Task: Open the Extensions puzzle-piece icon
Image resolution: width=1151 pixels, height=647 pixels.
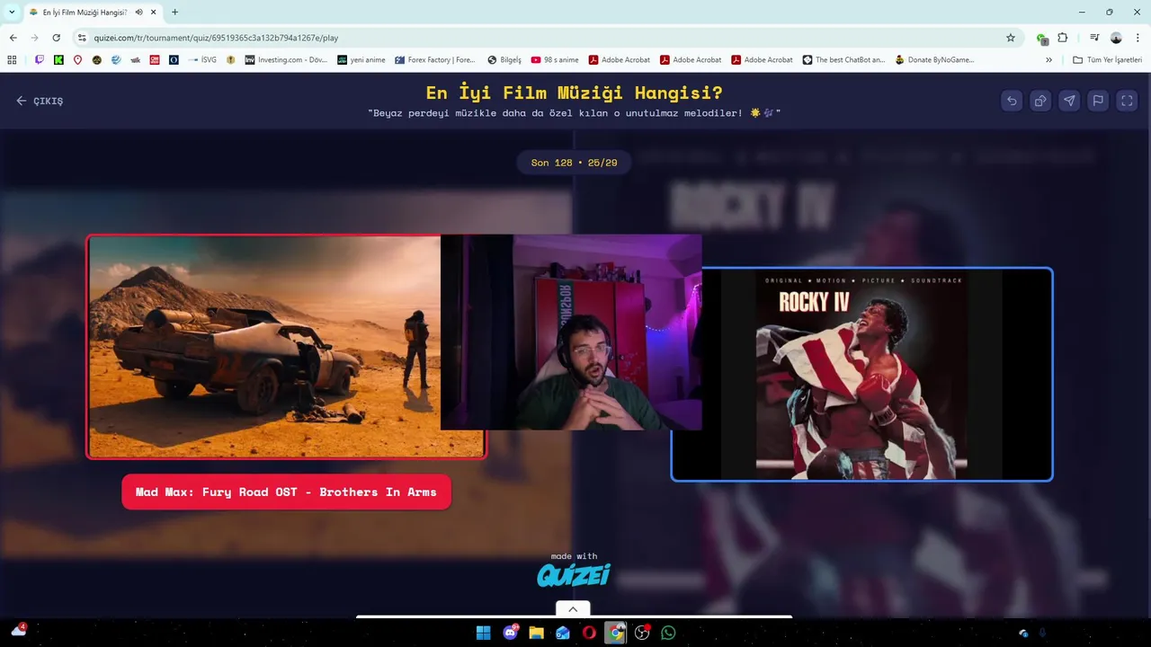Action: pyautogui.click(x=1063, y=38)
